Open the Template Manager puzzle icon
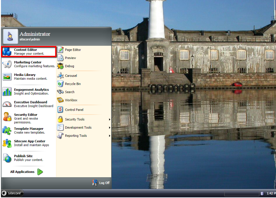Image resolution: width=276 pixels, height=198 pixels. point(7,131)
